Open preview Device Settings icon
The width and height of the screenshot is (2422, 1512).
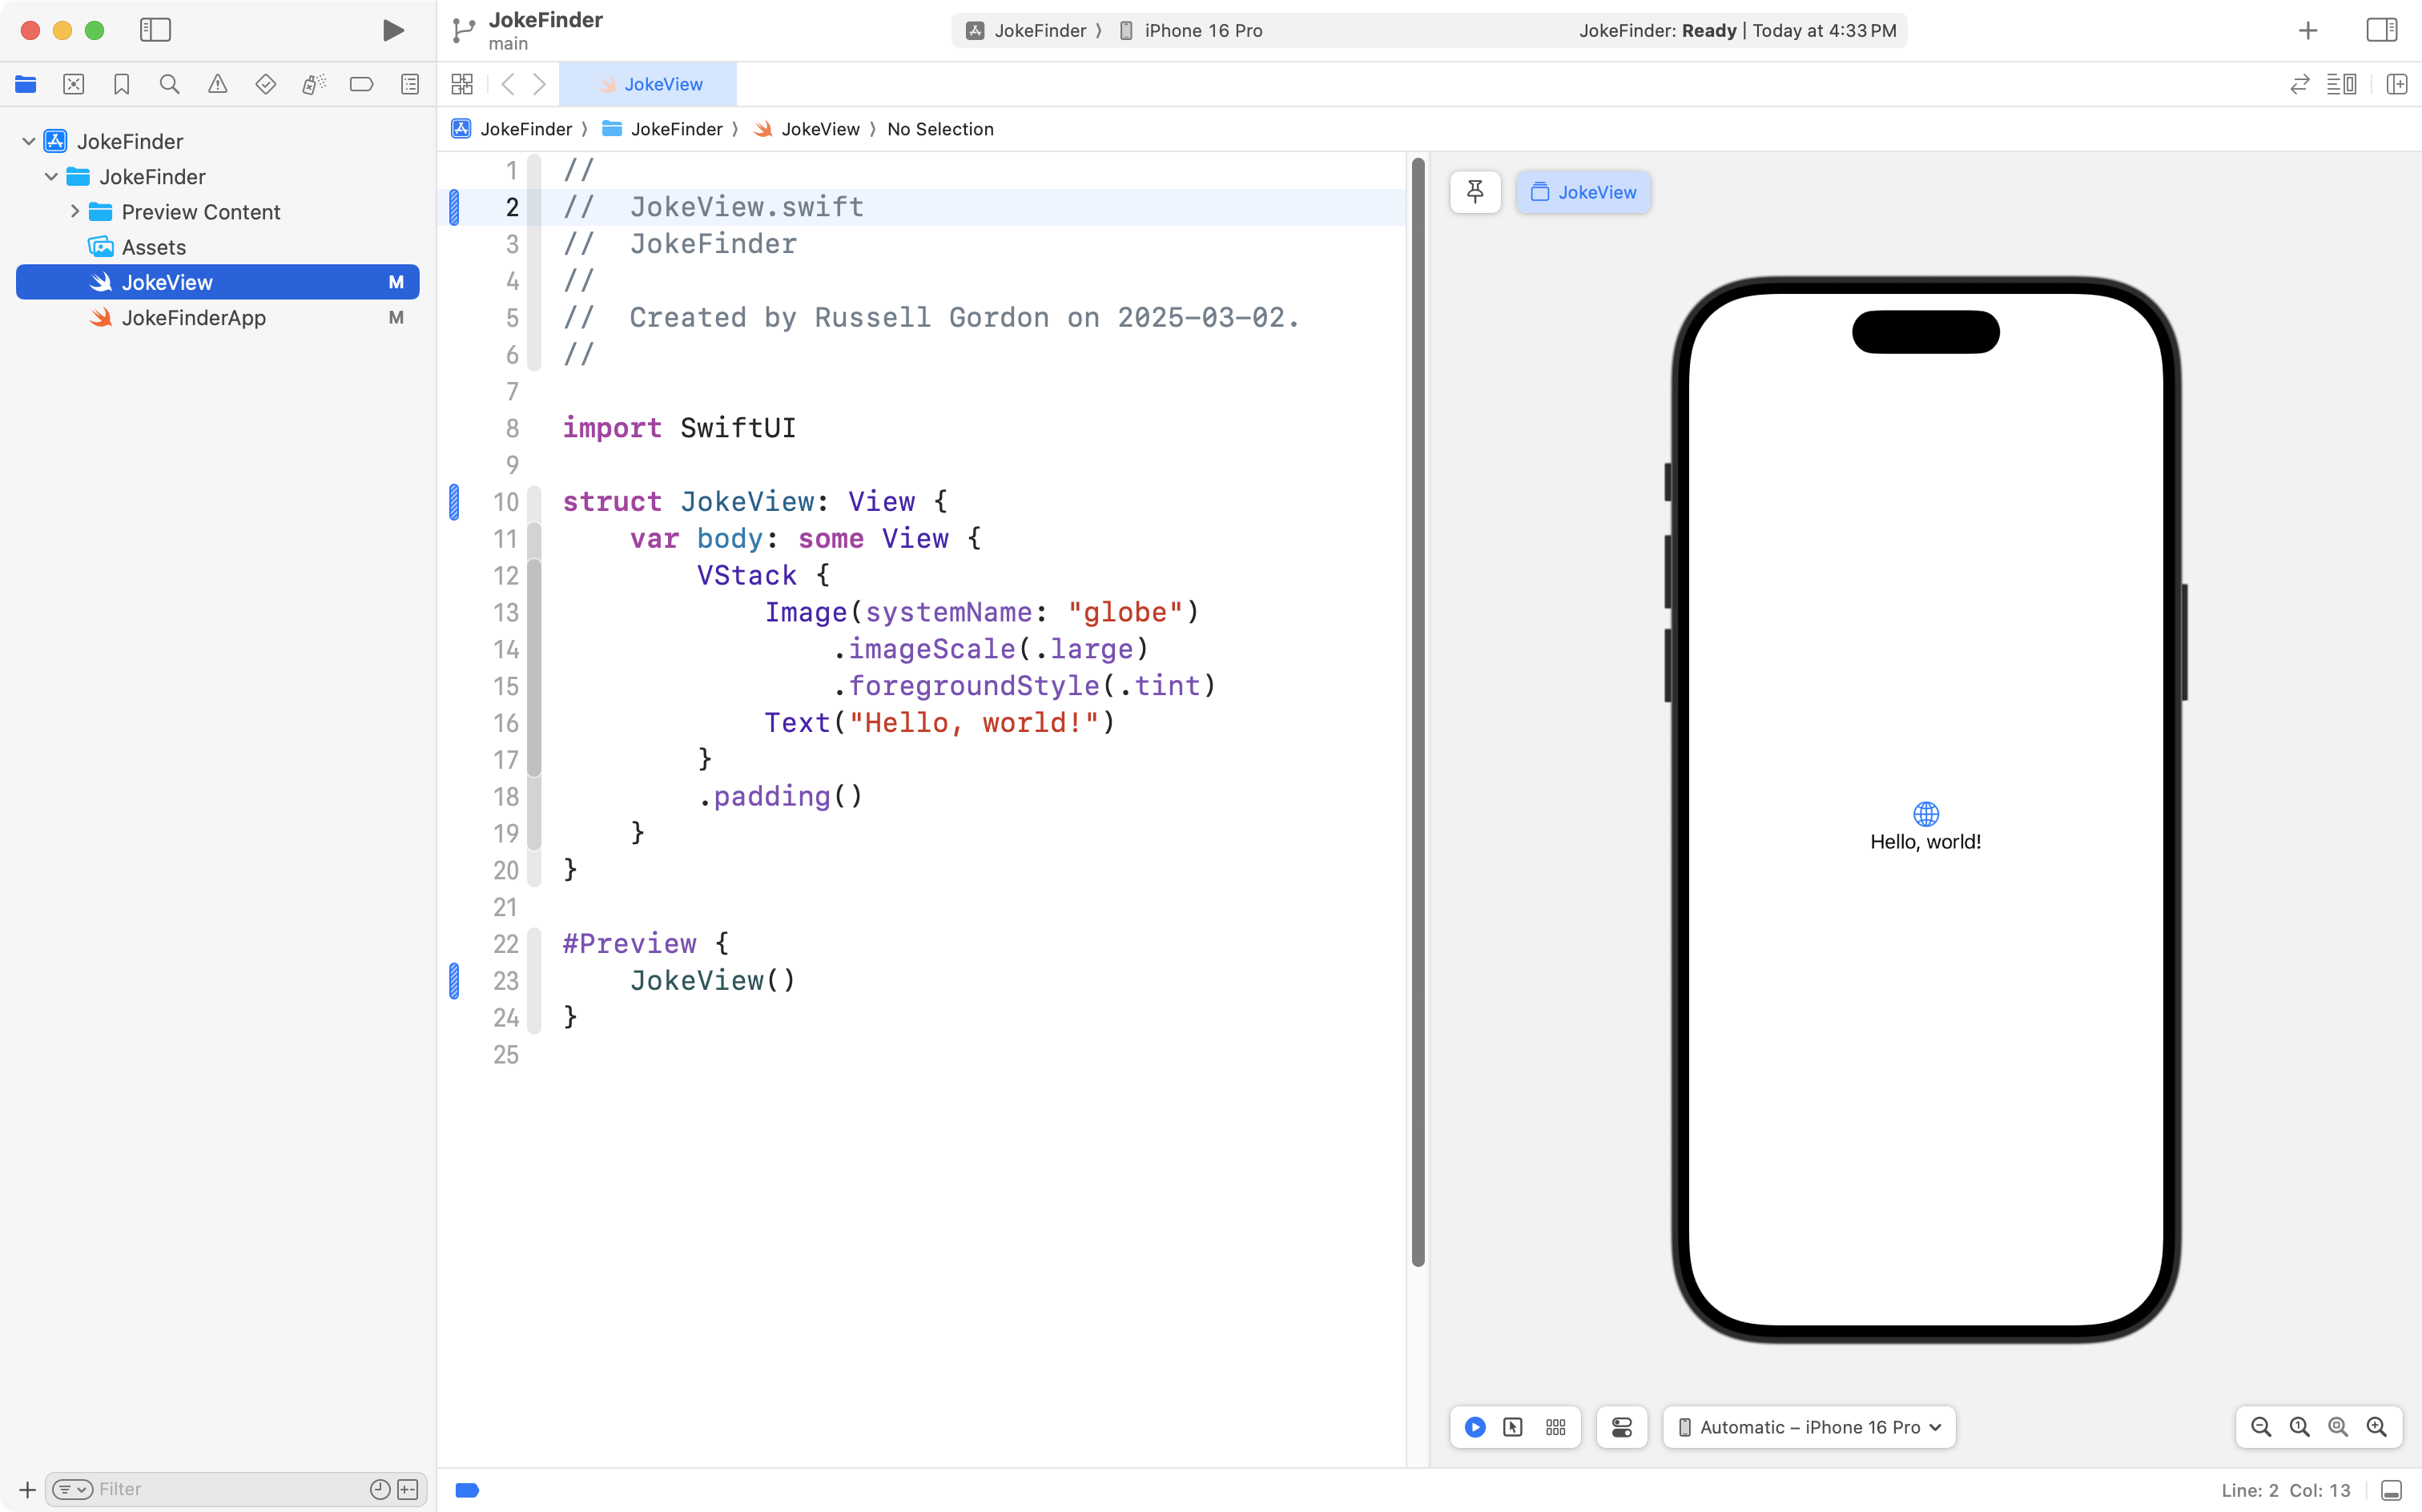tap(1621, 1427)
